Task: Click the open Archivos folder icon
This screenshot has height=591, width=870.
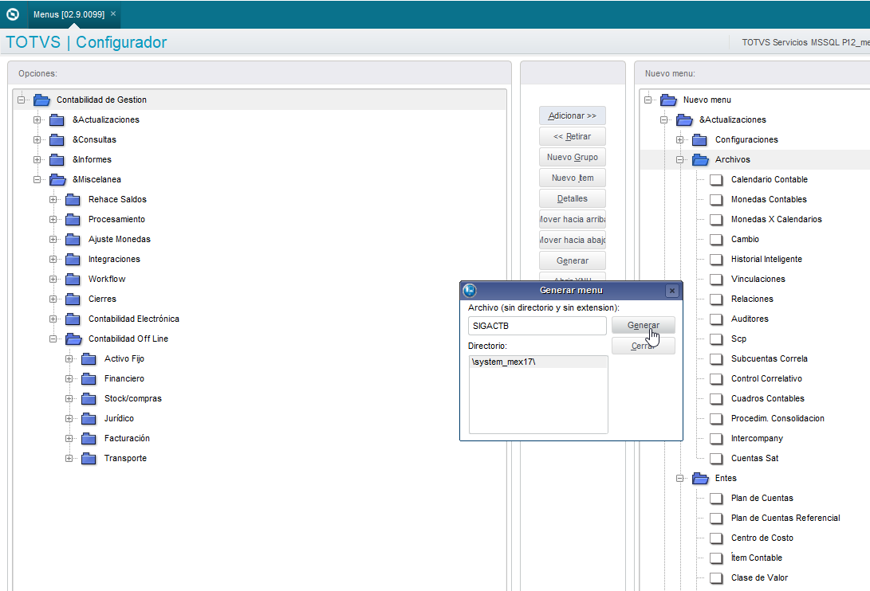Action: click(700, 159)
